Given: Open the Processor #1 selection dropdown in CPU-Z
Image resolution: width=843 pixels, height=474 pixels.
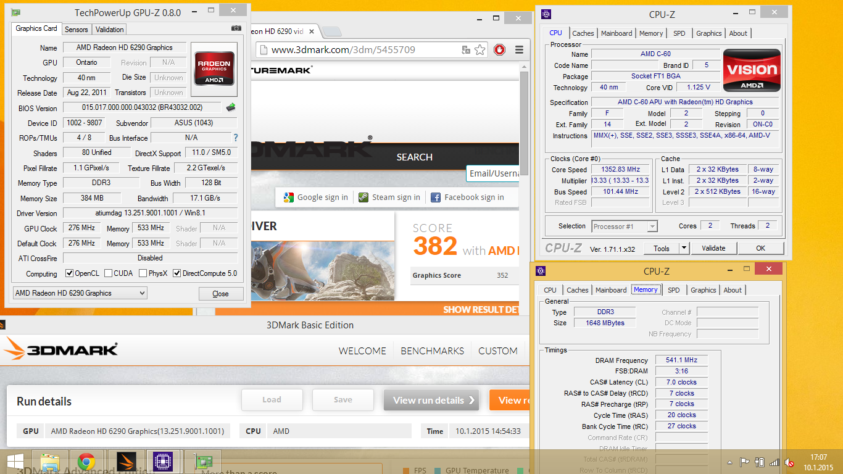Looking at the screenshot, I should (624, 227).
